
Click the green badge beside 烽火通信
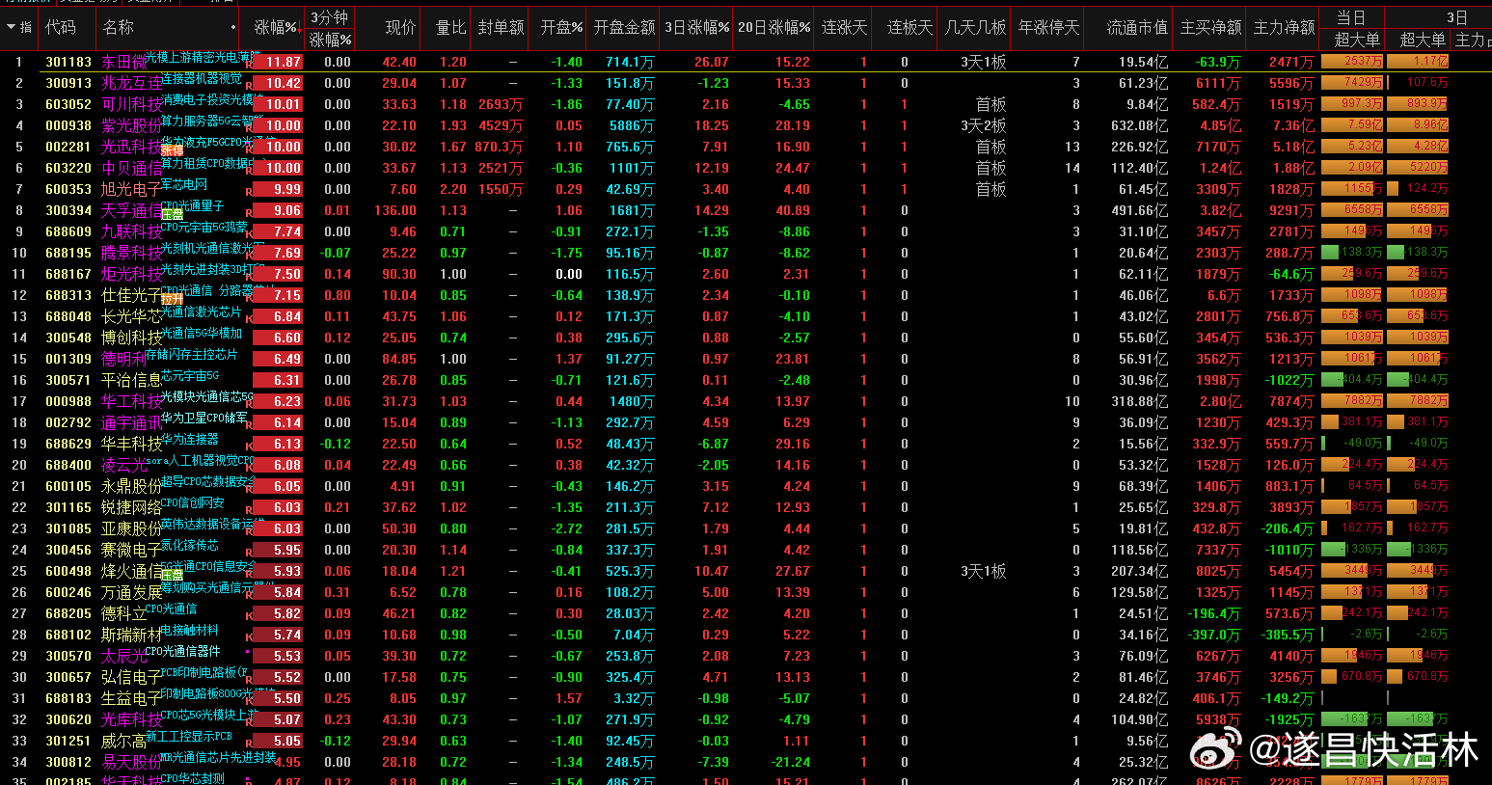(172, 575)
